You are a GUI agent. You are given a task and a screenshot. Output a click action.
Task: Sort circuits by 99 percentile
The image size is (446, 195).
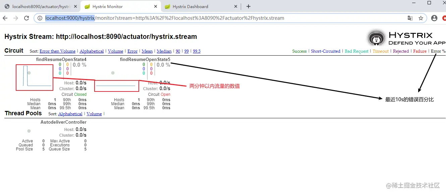186,51
